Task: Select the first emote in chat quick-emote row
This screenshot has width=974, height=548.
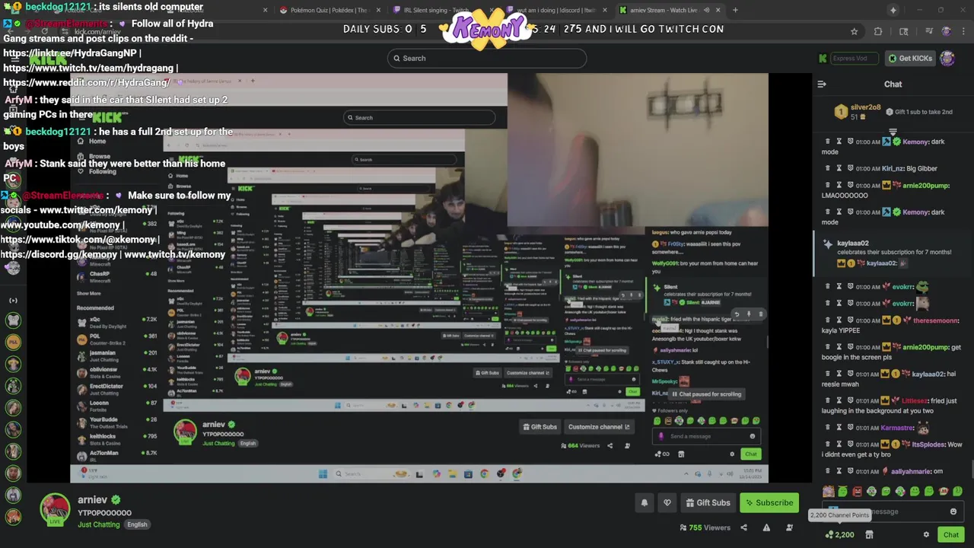Action: (829, 492)
